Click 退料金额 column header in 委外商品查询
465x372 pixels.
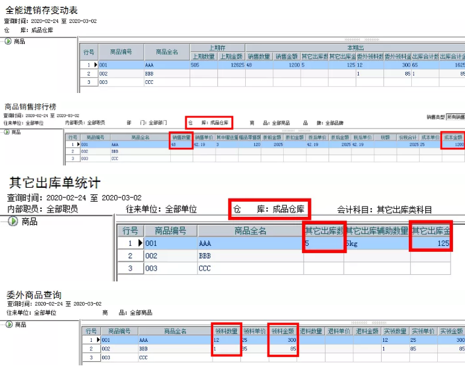pos(367,331)
